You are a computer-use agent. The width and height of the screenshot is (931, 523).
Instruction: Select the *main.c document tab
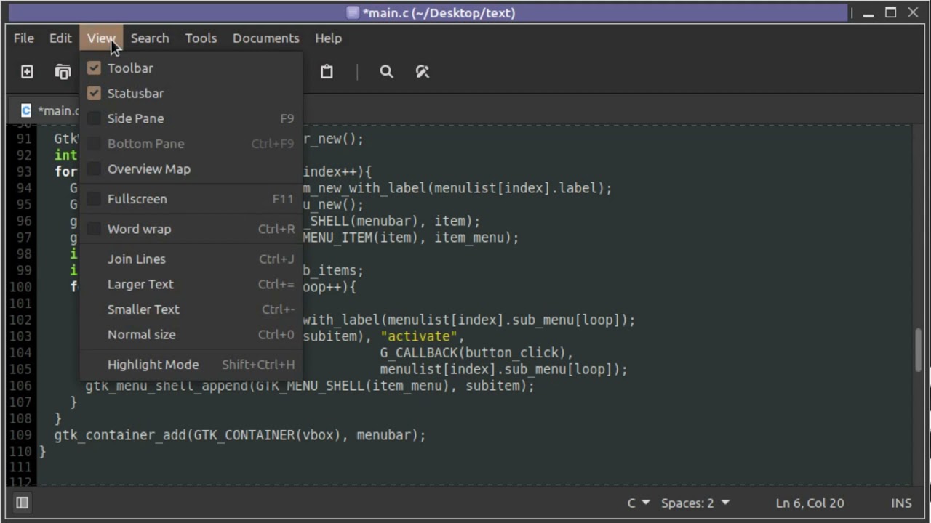pyautogui.click(x=58, y=110)
